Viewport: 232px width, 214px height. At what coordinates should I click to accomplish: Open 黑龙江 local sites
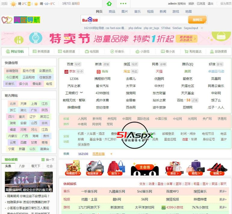coord(45,117)
